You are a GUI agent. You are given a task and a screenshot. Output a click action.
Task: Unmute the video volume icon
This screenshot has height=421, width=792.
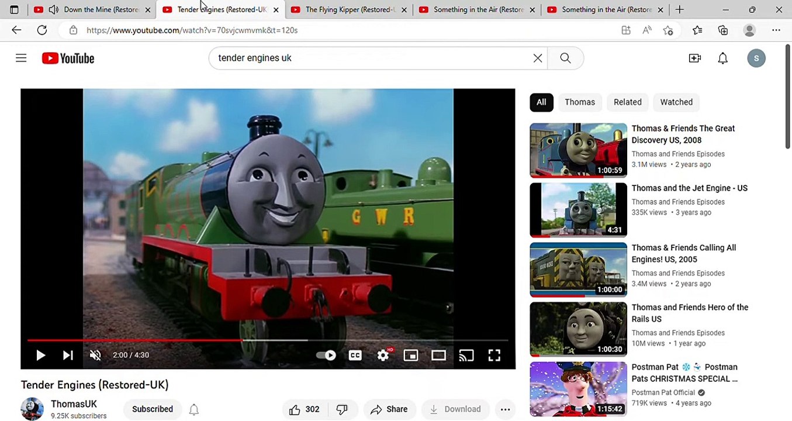point(95,355)
